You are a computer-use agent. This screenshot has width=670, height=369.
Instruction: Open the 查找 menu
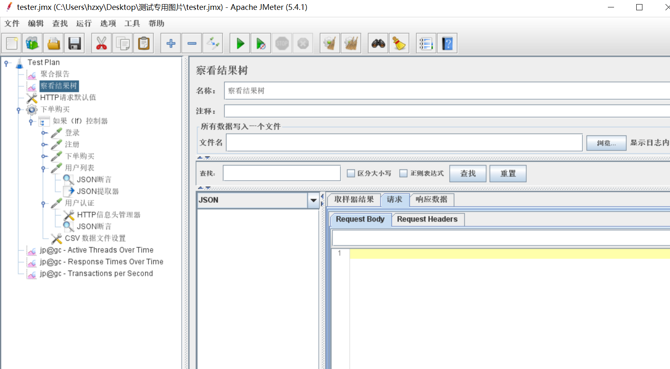[60, 23]
